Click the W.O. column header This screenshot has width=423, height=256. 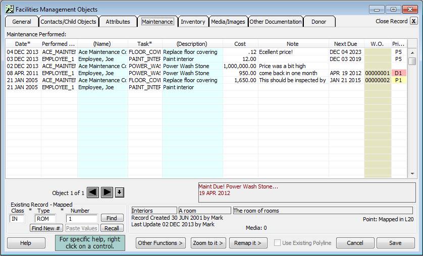378,44
